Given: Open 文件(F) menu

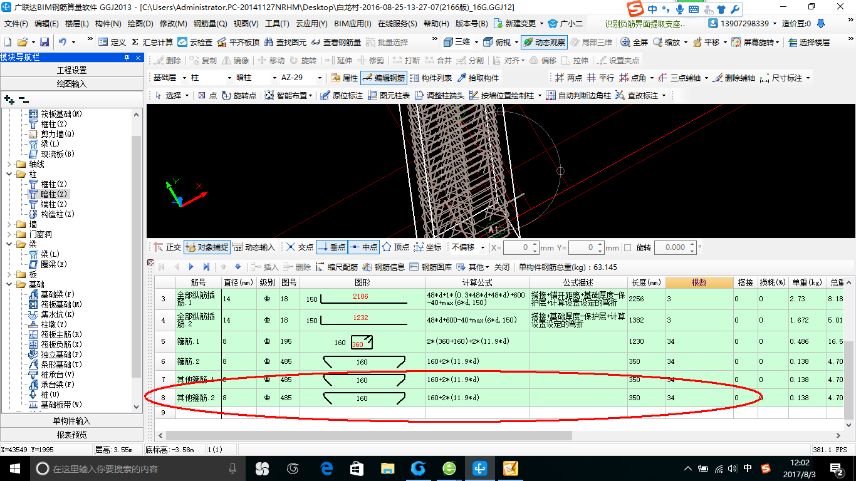Looking at the screenshot, I should [x=16, y=24].
